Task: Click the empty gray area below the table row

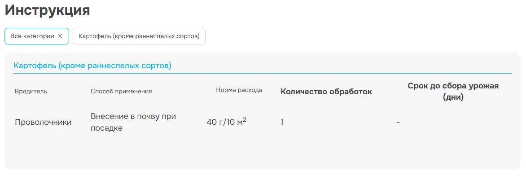Action: [x=263, y=153]
